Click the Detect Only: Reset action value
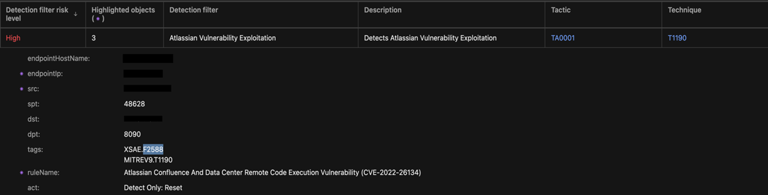This screenshot has height=195, width=768. pos(153,188)
